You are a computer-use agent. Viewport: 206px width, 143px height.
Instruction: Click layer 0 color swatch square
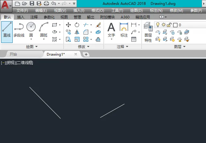[175, 25]
